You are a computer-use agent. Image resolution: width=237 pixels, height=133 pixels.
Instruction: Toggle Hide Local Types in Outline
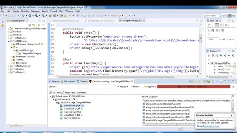pos(233,56)
